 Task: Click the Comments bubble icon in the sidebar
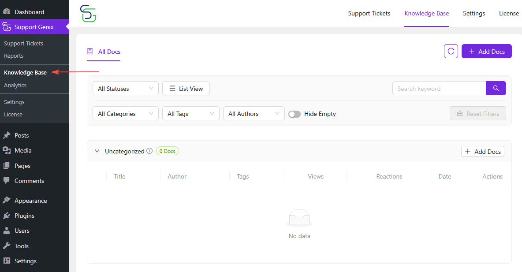[7, 181]
